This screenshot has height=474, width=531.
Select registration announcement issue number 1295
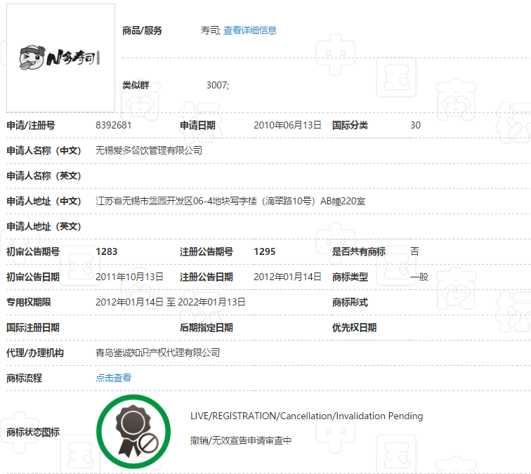pos(265,251)
